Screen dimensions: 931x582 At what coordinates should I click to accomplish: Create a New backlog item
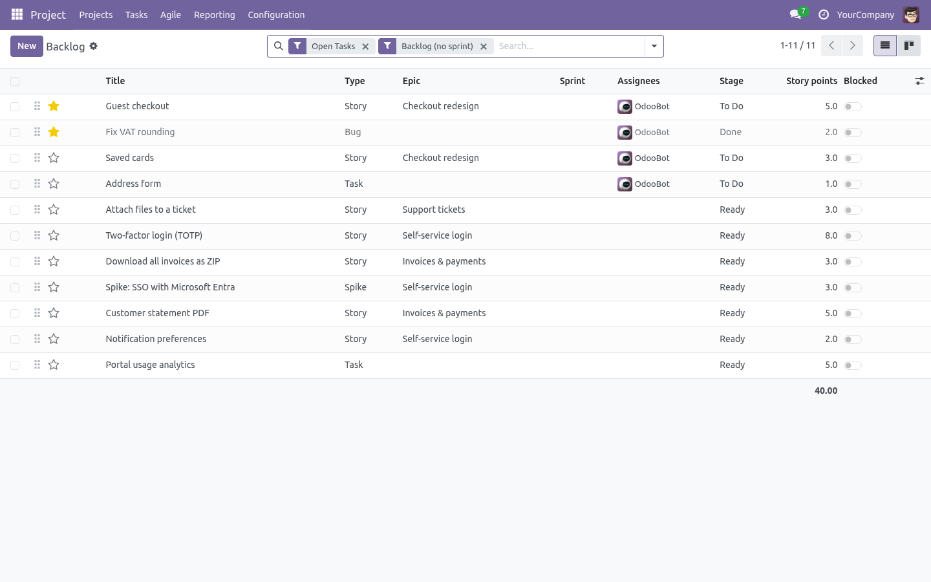[x=27, y=46]
